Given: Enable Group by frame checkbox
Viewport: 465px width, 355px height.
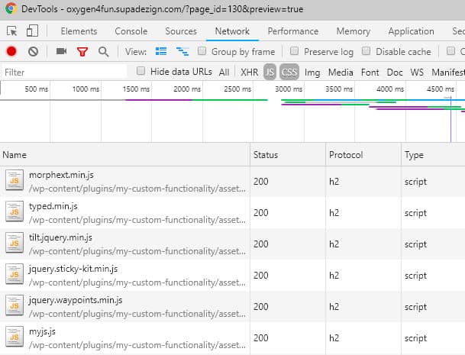Looking at the screenshot, I should tap(202, 51).
